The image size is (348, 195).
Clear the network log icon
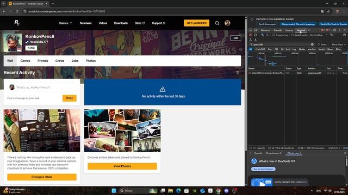point(256,35)
